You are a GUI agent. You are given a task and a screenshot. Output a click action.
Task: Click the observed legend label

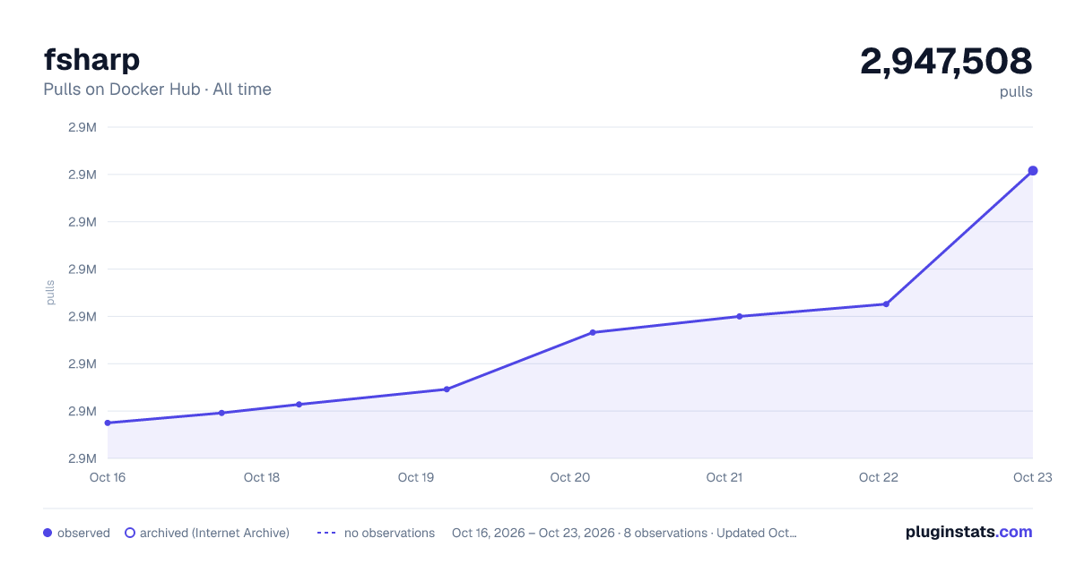(x=83, y=533)
